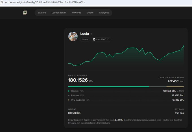Viewport: 192px width, 132px height.
Task: Click the Lucia token title
Action: [85, 34]
